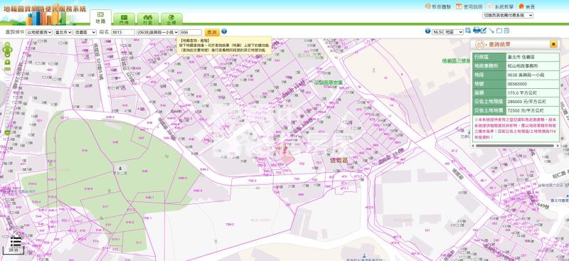The height and width of the screenshot is (261, 569).
Task: Open the 以地號查詢 query type dropdown
Action: coord(39,32)
